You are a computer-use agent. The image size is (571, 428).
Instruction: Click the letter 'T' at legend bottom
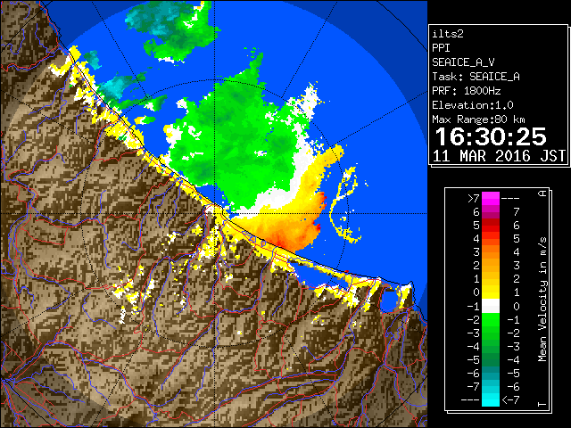[542, 404]
